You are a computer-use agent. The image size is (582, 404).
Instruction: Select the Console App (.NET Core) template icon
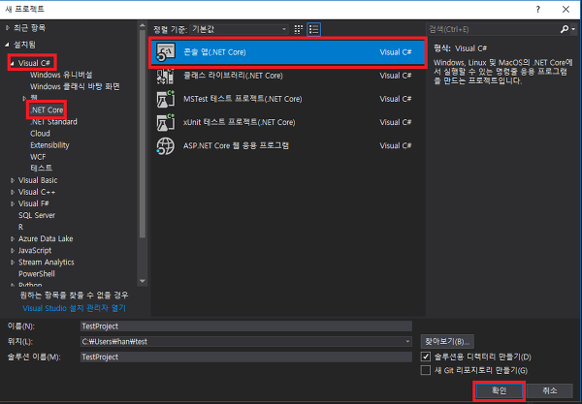[x=165, y=52]
